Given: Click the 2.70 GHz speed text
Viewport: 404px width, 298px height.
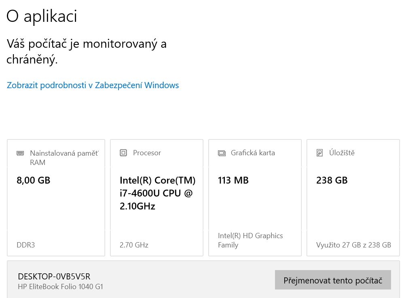Looking at the screenshot, I should (x=134, y=245).
